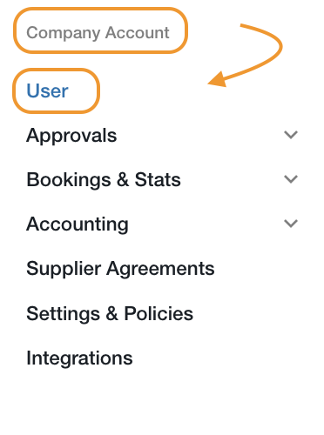Click the gray Company Account label
Image resolution: width=324 pixels, height=435 pixels.
tap(98, 33)
